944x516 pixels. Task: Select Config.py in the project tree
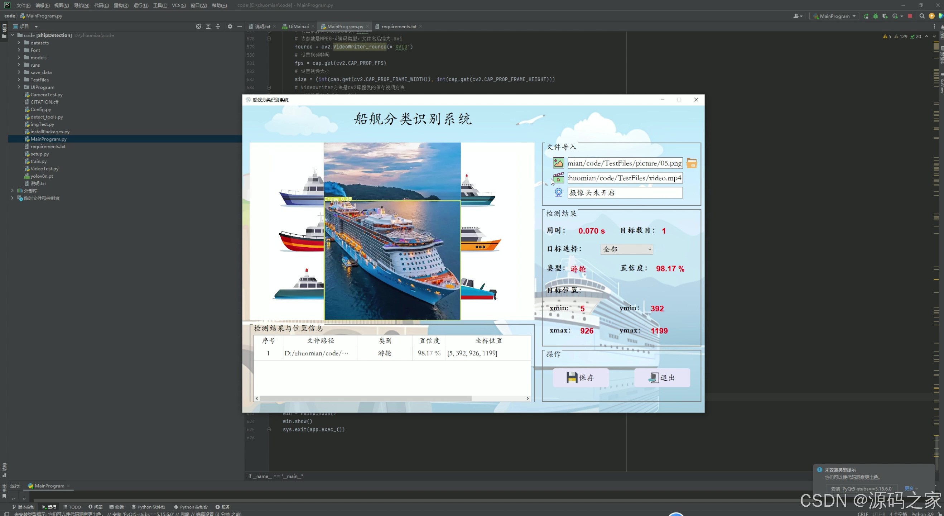point(41,109)
